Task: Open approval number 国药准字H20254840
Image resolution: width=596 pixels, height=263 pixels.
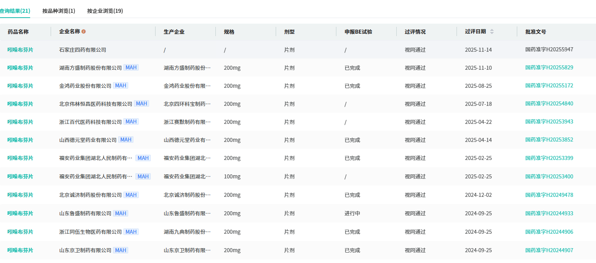Action: (x=549, y=103)
